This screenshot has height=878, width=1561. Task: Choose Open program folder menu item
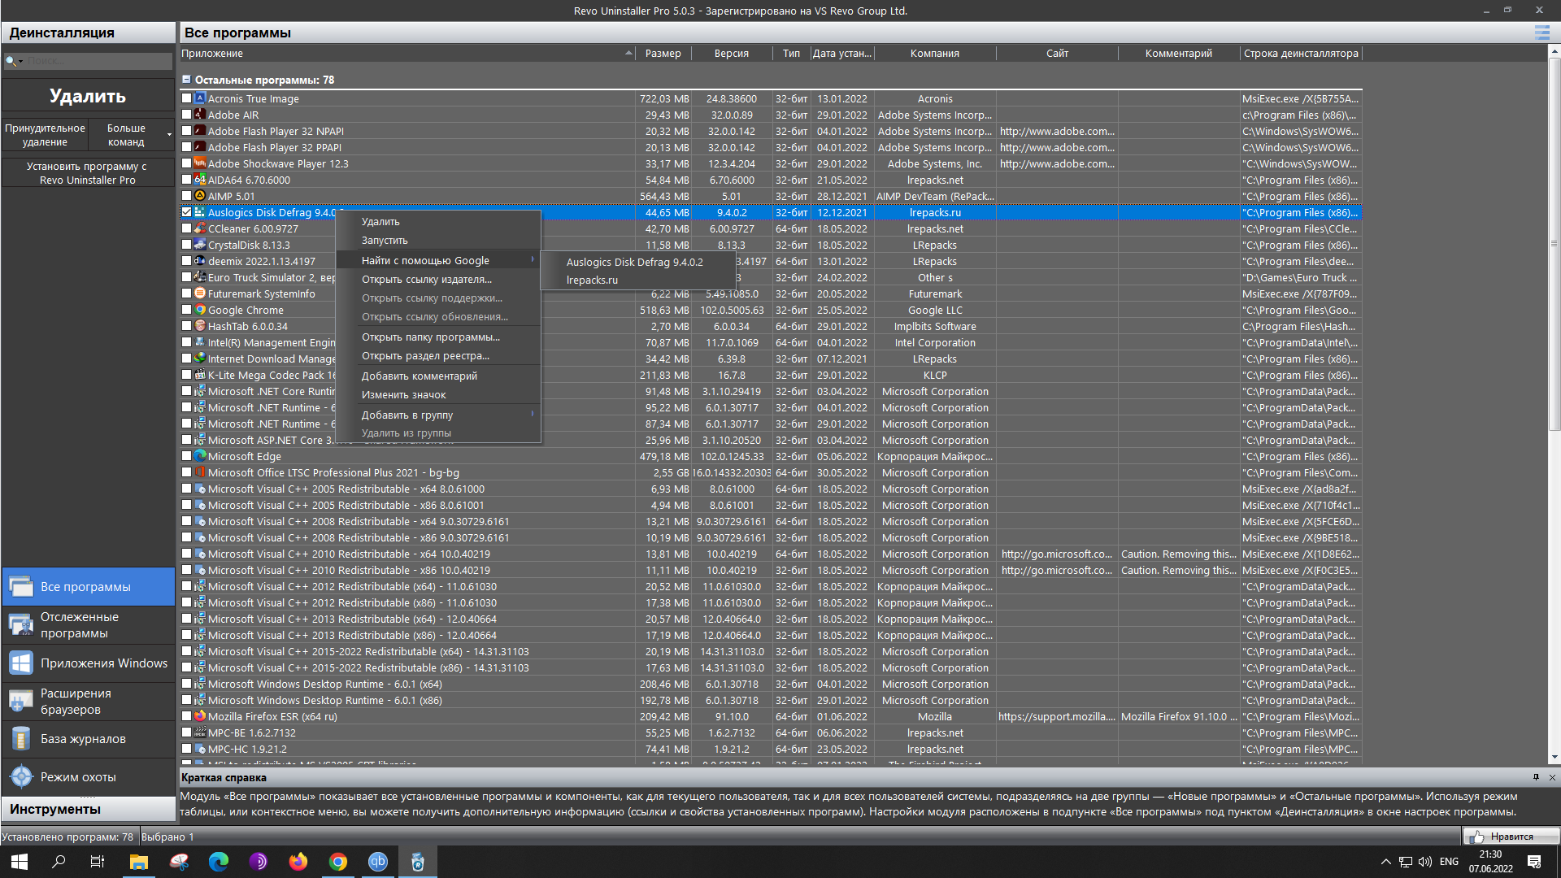pos(437,337)
